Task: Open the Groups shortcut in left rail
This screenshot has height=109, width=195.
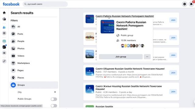Action: 4,53
